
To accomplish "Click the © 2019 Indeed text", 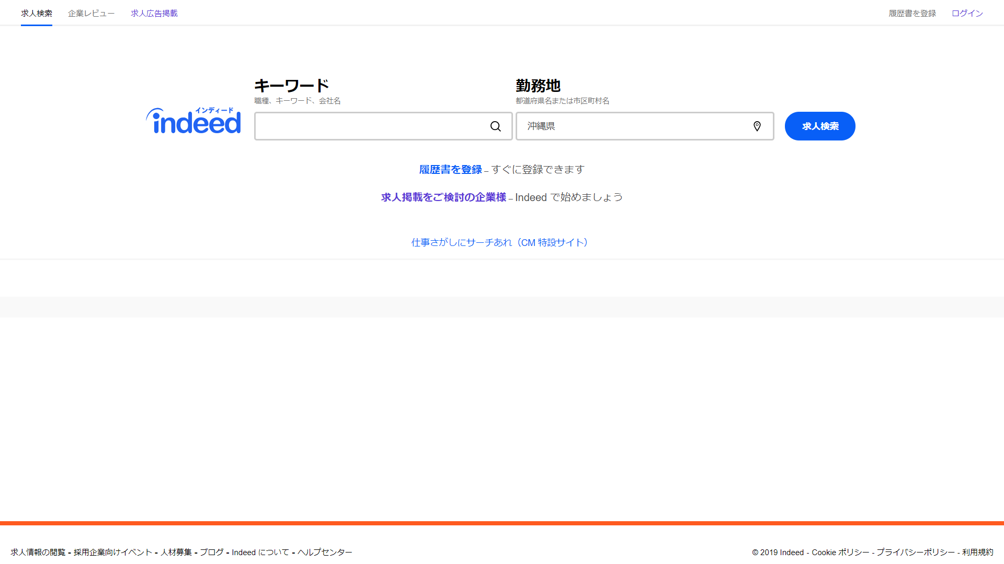I will [778, 552].
